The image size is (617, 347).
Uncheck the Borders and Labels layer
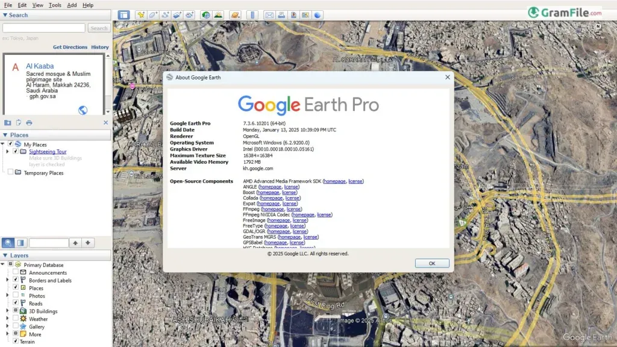[x=16, y=280]
